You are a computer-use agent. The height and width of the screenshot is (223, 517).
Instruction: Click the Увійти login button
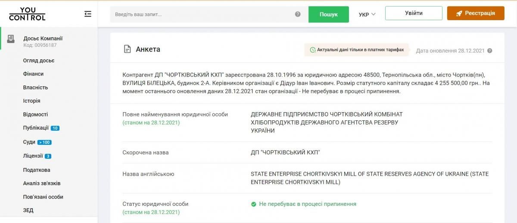414,13
